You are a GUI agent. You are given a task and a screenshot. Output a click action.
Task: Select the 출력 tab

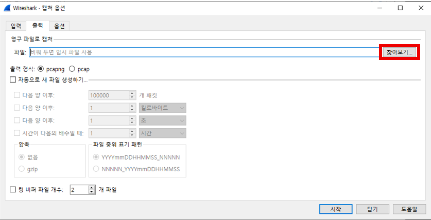(x=38, y=26)
